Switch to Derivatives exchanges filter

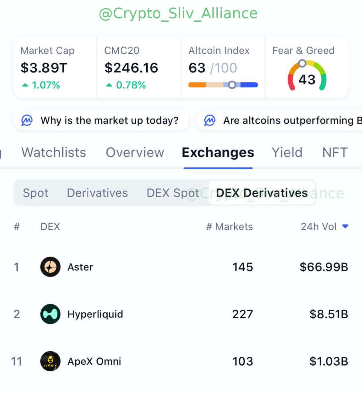(97, 193)
